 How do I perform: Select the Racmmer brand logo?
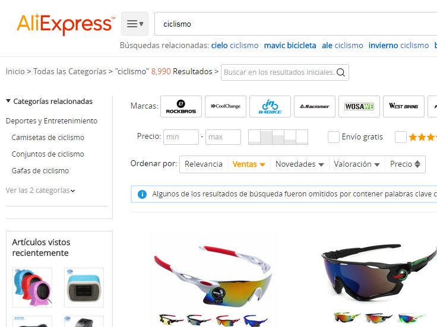click(x=315, y=106)
